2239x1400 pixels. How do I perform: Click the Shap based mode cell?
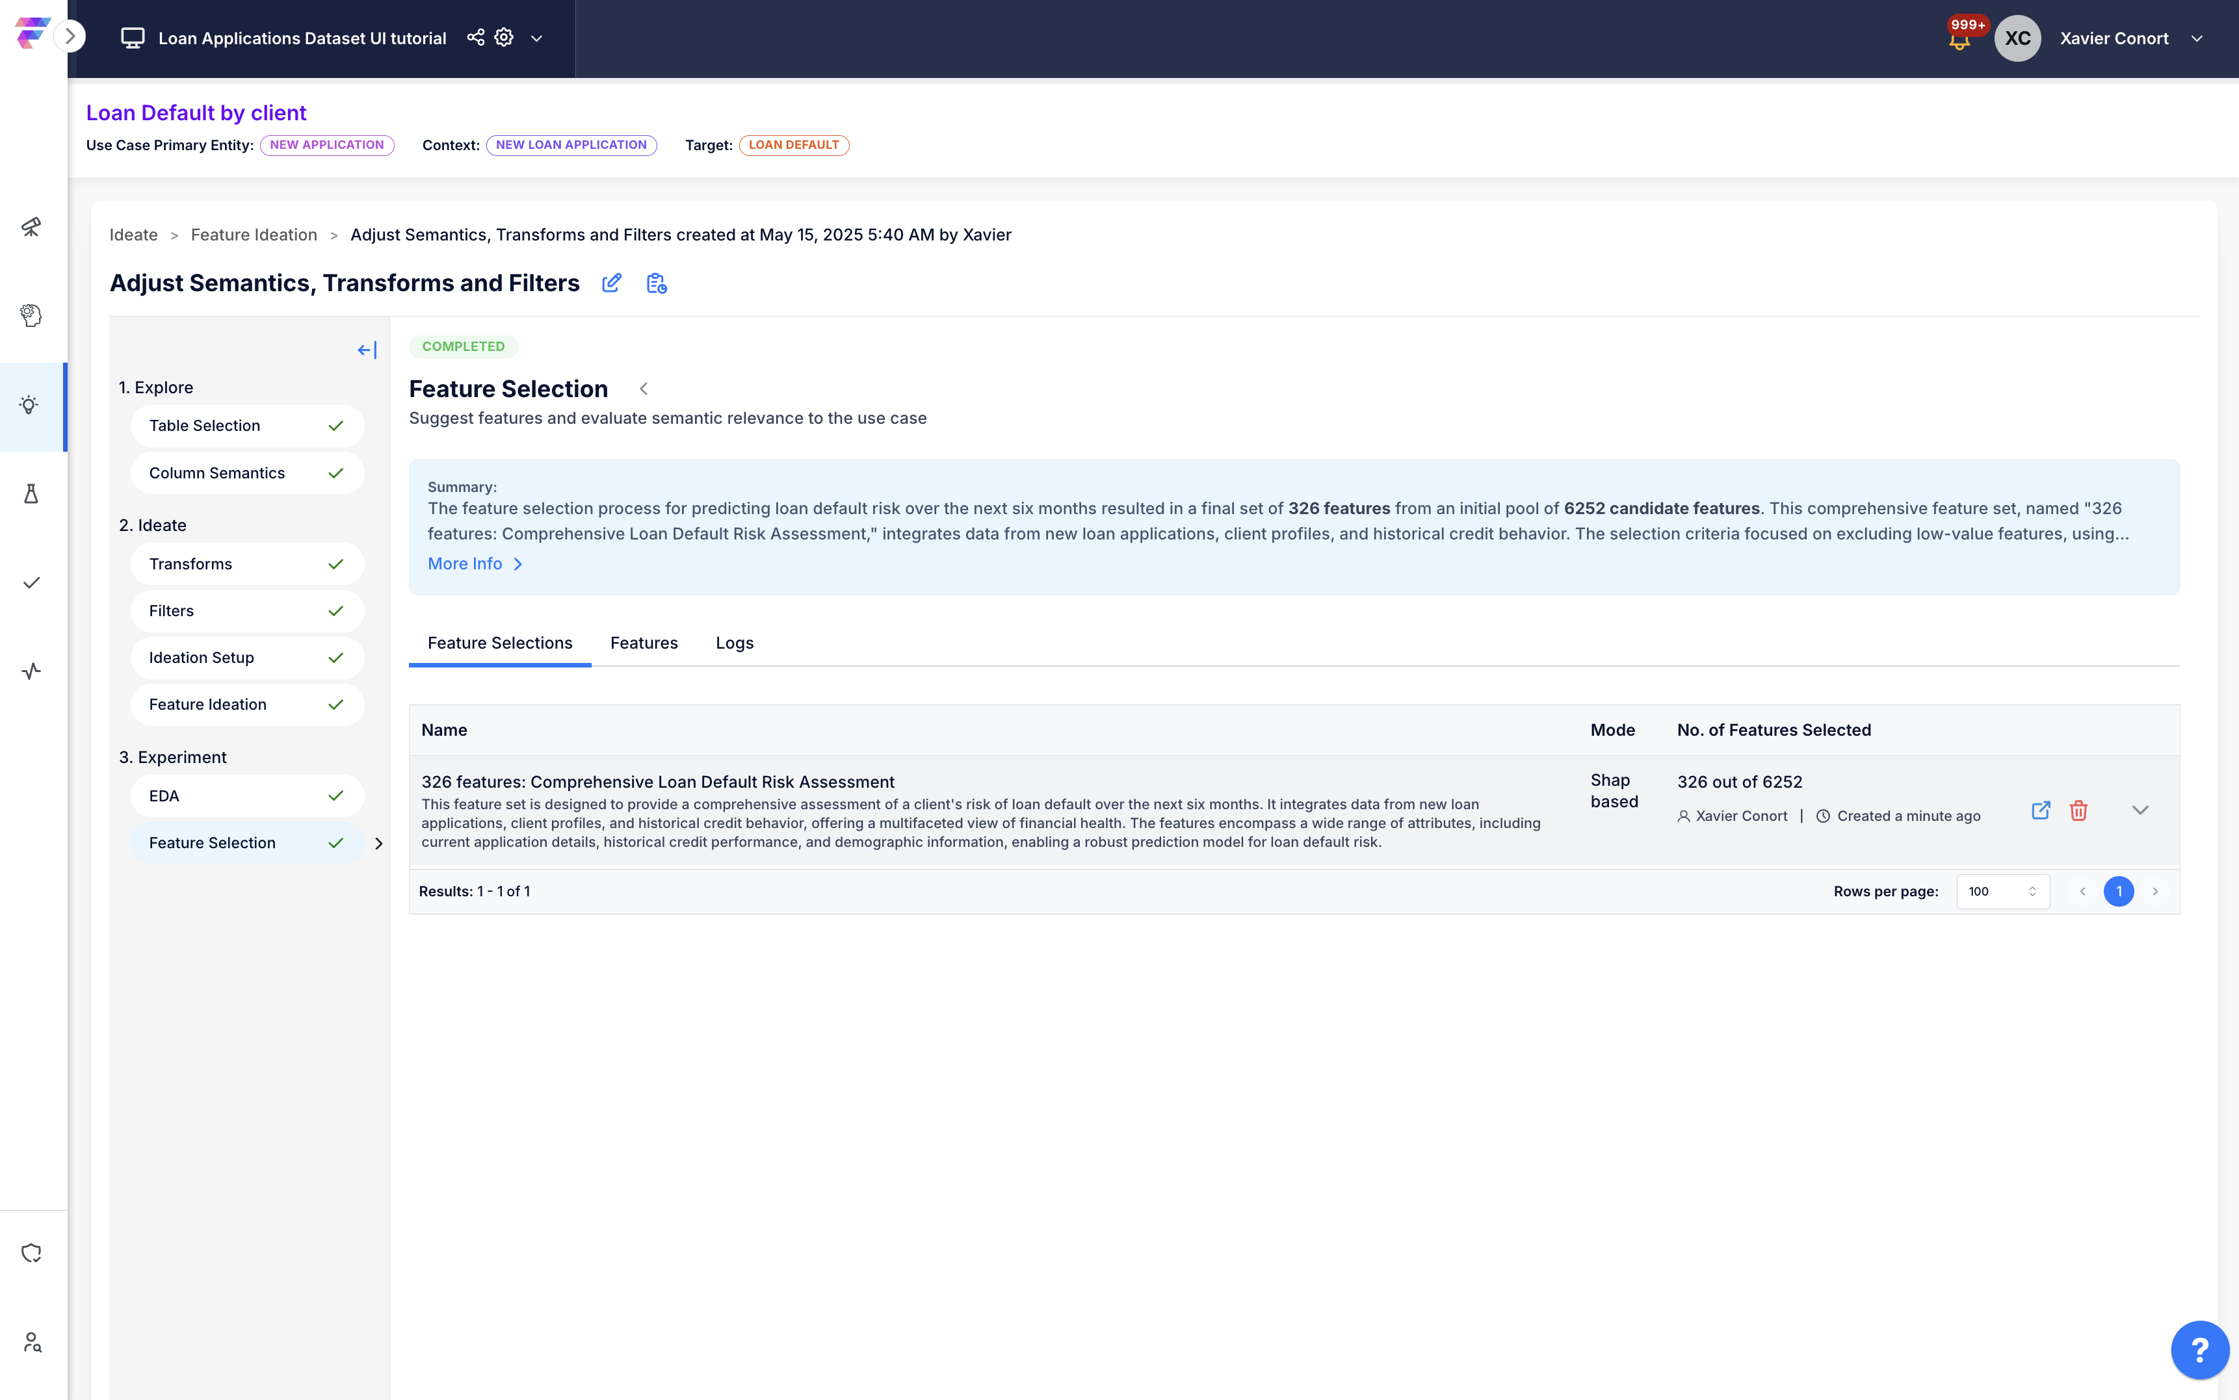(x=1614, y=791)
